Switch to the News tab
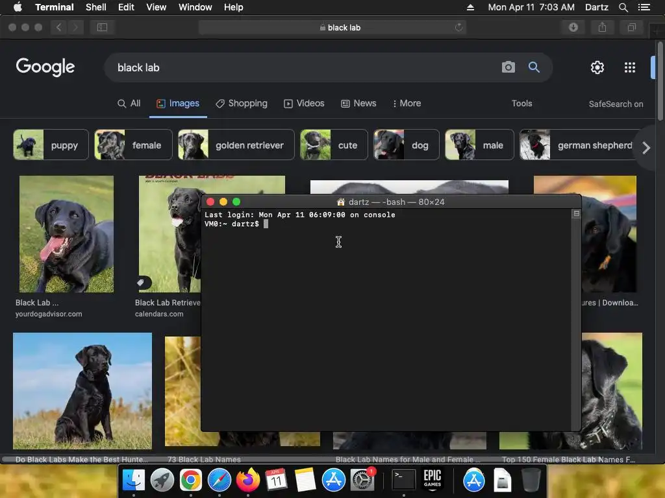The width and height of the screenshot is (665, 498). 358,103
